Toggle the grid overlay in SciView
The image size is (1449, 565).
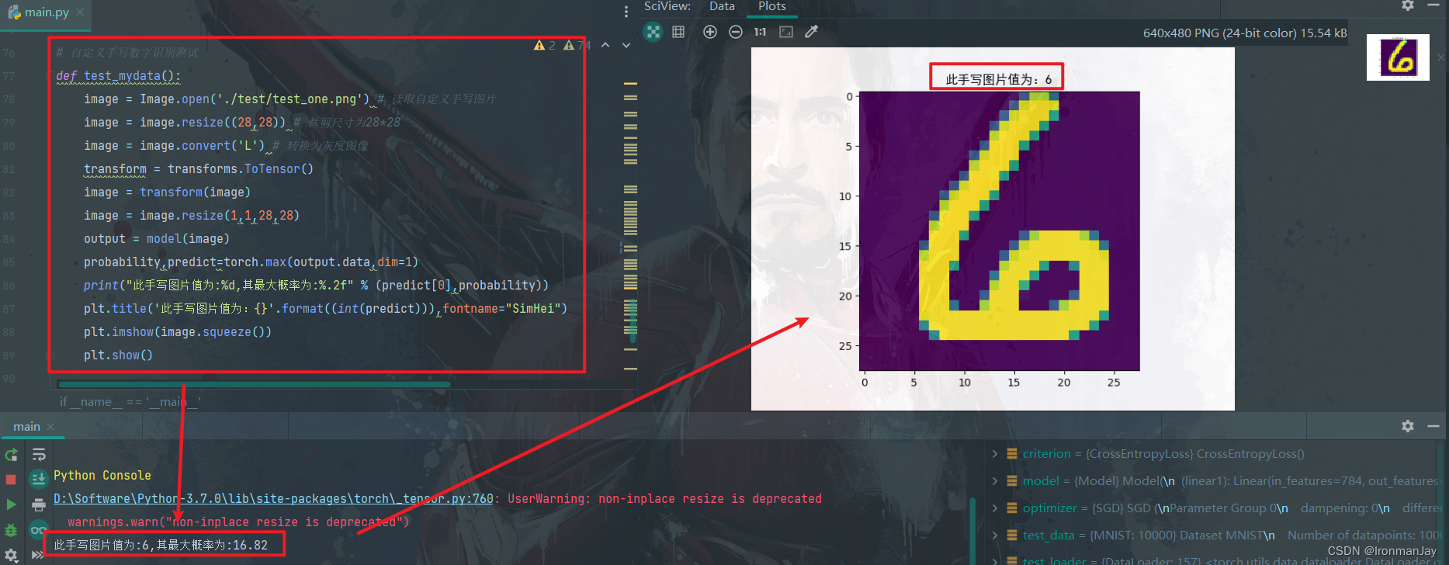678,32
